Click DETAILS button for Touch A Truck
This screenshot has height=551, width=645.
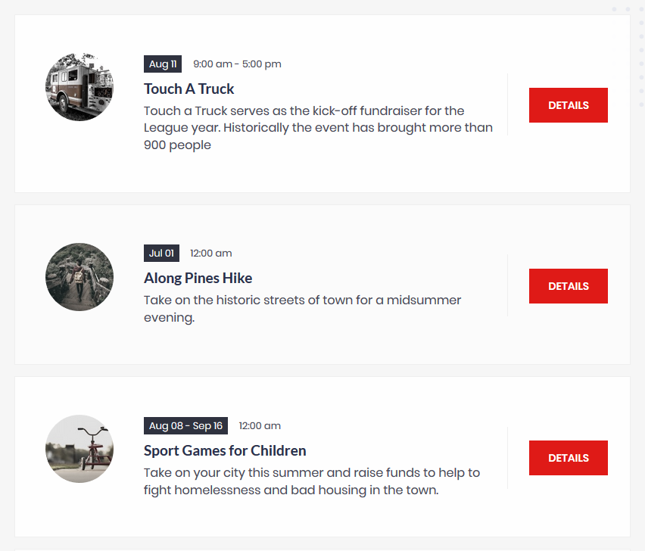[568, 105]
